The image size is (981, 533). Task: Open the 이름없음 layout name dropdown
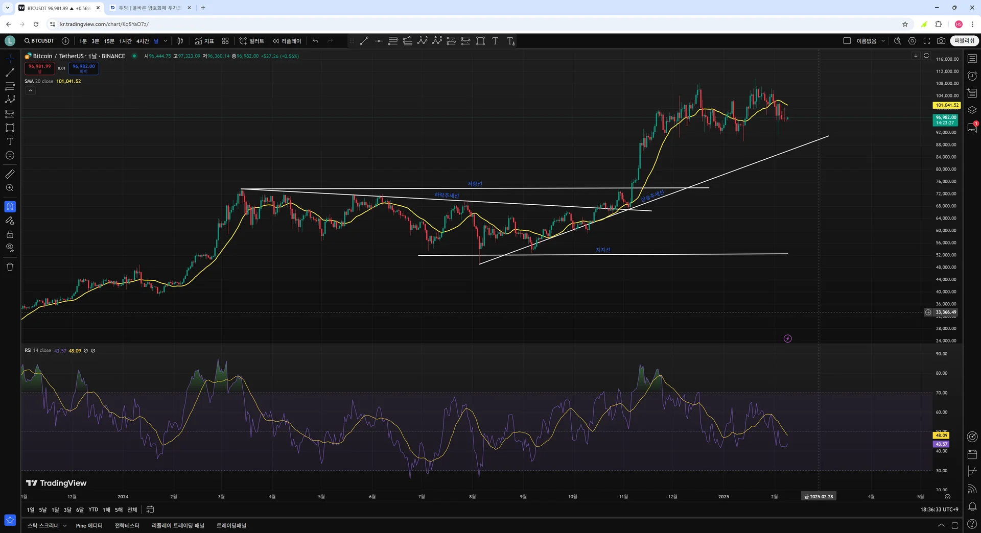pyautogui.click(x=871, y=41)
